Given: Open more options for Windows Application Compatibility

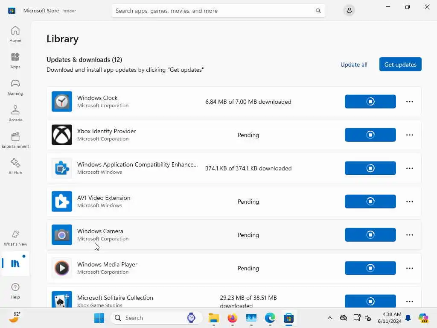Looking at the screenshot, I should (409, 168).
